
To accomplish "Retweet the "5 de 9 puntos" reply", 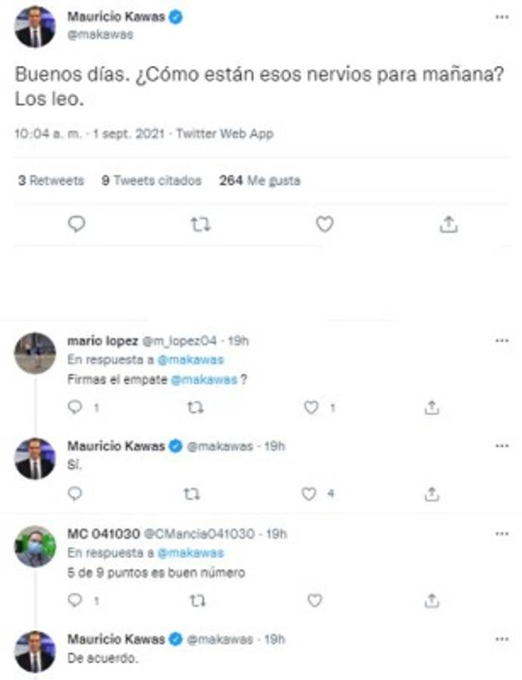I will click(x=196, y=601).
